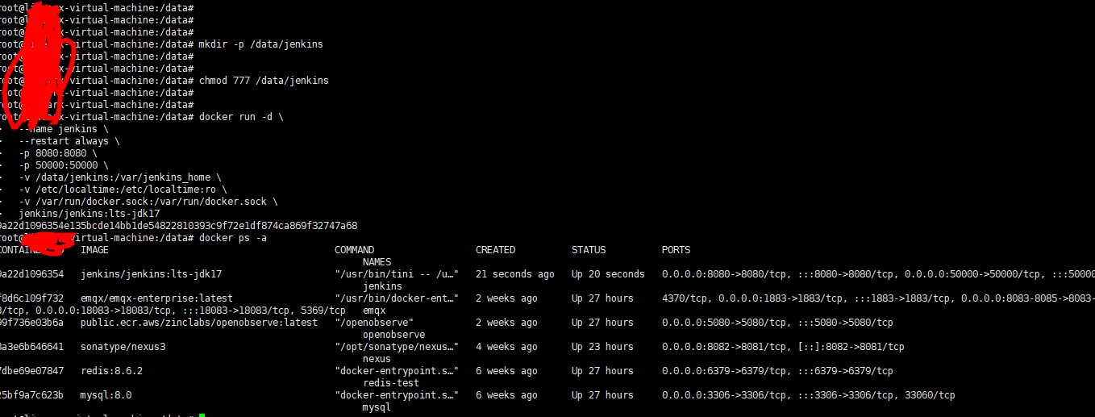Viewport: 1095px width, 417px height.
Task: Click the 'Up 20 seconds' status
Action: tap(608, 274)
